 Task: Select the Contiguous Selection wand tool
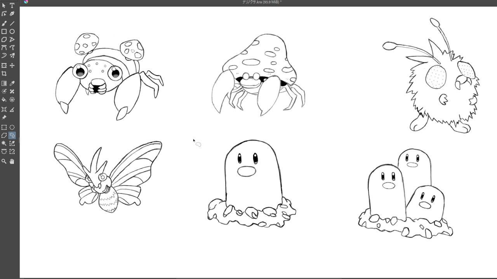(4, 143)
